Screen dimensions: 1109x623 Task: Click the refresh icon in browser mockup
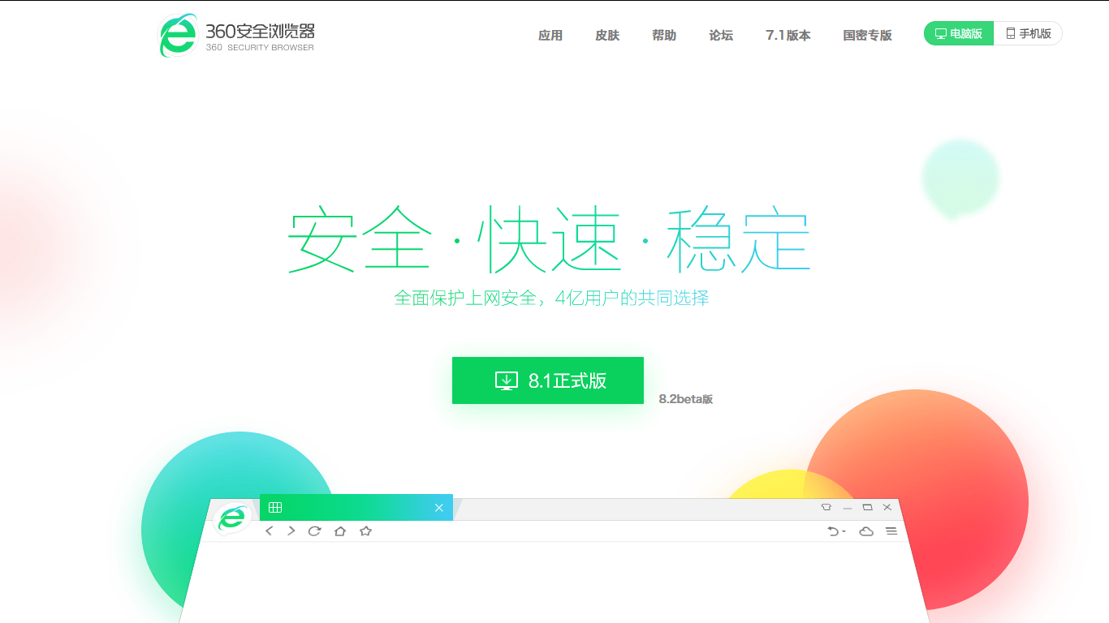315,531
